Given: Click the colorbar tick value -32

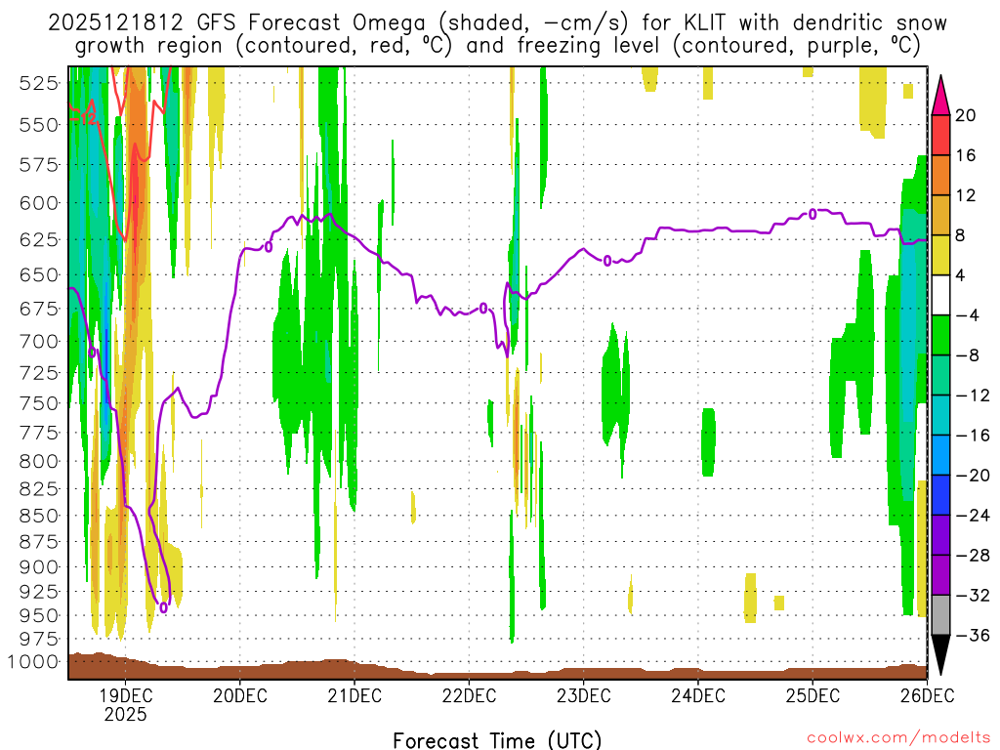Looking at the screenshot, I should 973,595.
